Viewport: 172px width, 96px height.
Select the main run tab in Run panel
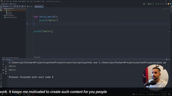coord(9,59)
